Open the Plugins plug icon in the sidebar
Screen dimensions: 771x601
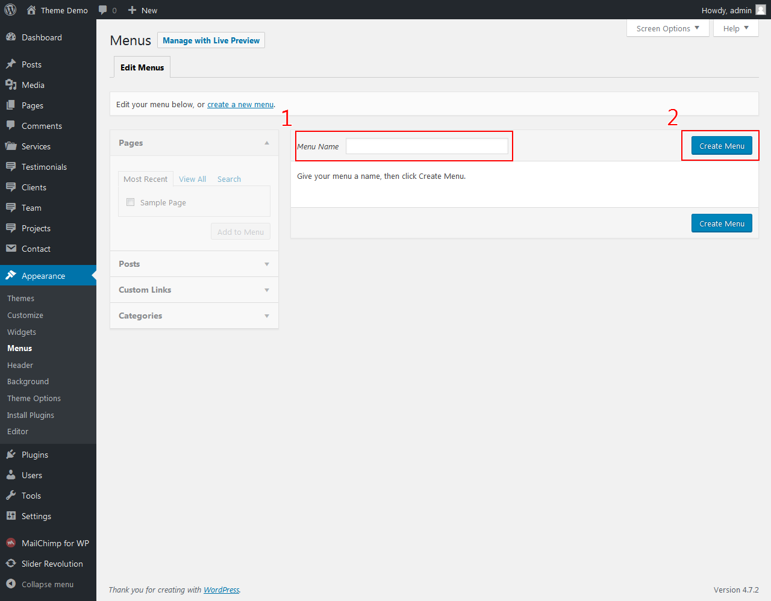(11, 455)
